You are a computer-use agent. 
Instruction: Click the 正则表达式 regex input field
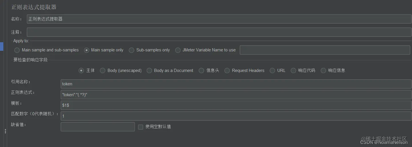click(236, 94)
